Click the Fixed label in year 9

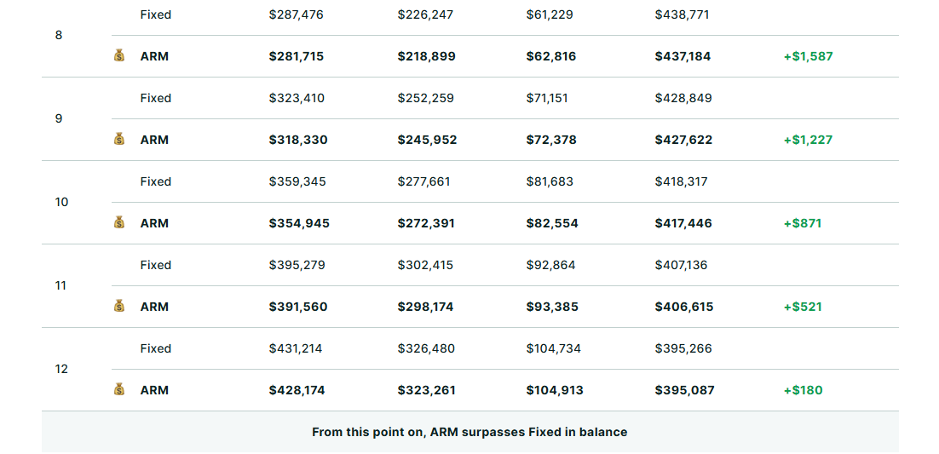(x=156, y=98)
